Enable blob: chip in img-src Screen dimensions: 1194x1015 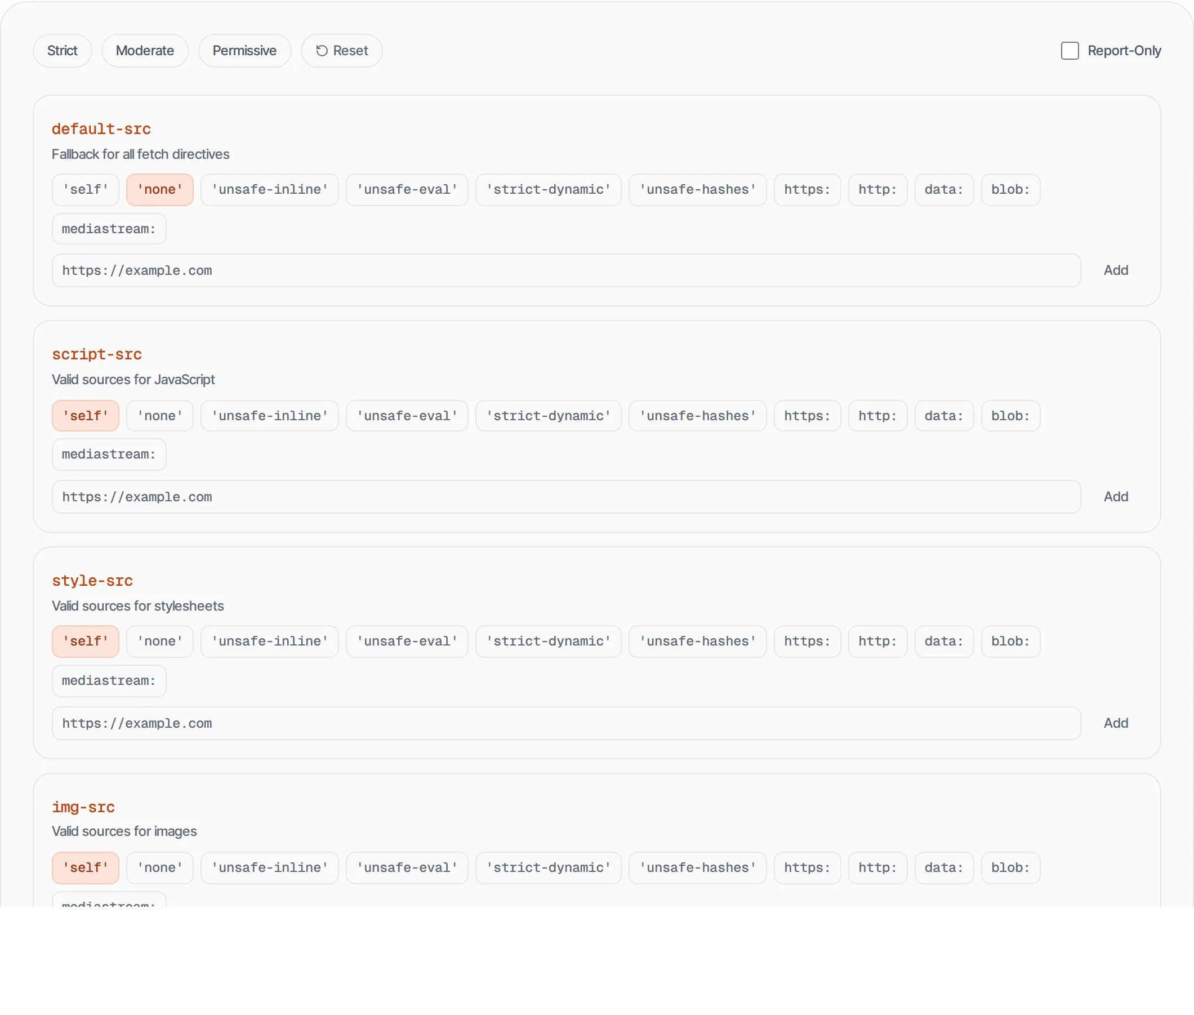pos(1011,867)
